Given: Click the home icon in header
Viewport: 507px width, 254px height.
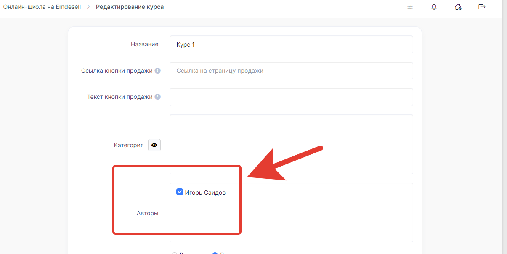Looking at the screenshot, I should (x=458, y=7).
